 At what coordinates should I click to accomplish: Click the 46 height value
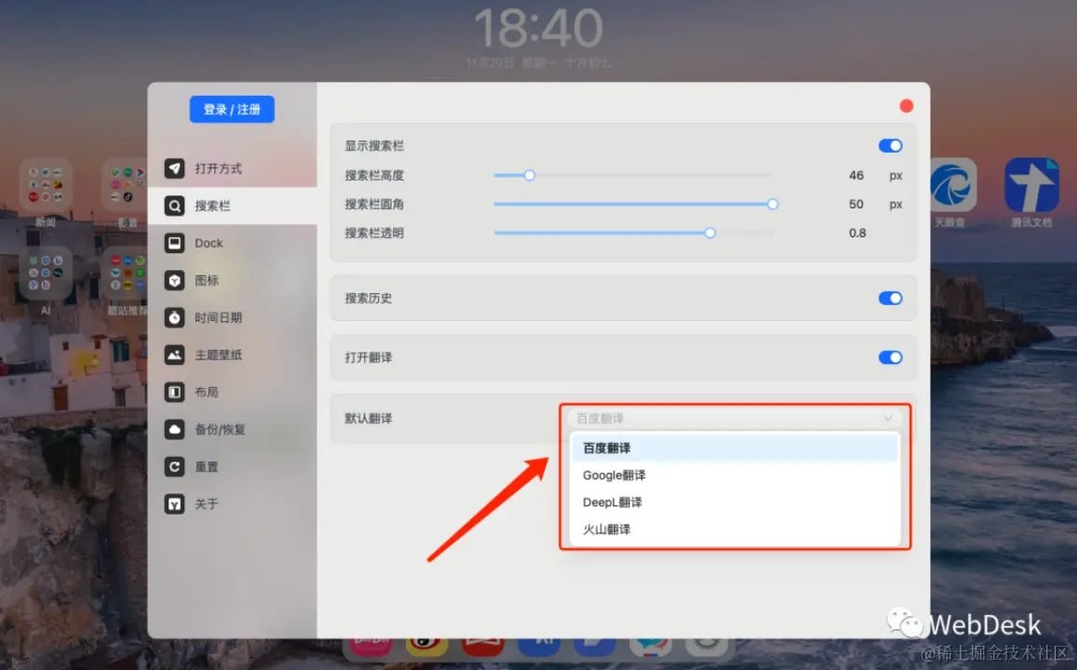pos(855,175)
